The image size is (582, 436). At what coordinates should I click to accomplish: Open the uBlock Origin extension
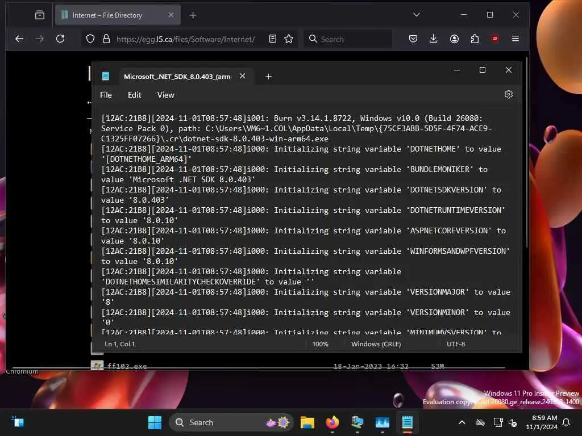495,39
